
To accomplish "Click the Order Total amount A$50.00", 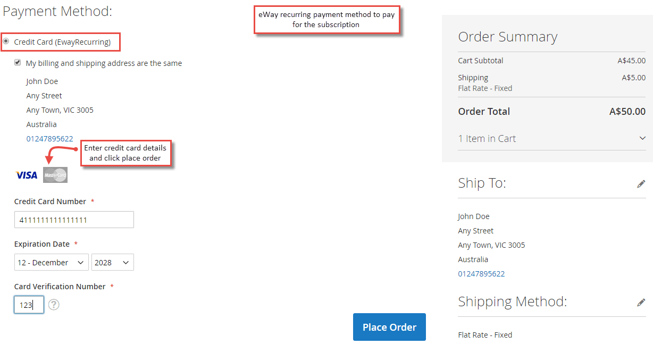I will tap(627, 112).
